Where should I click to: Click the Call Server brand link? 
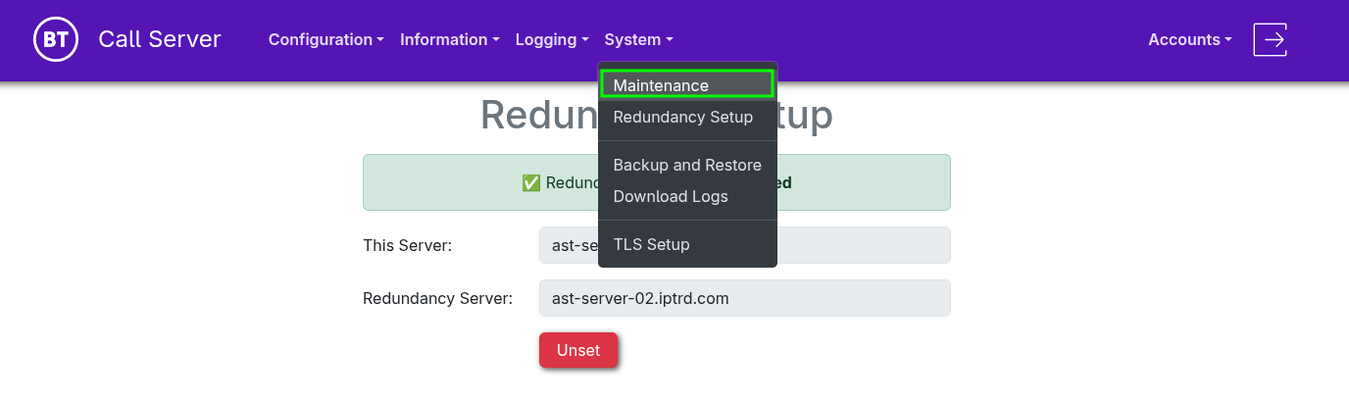[160, 39]
